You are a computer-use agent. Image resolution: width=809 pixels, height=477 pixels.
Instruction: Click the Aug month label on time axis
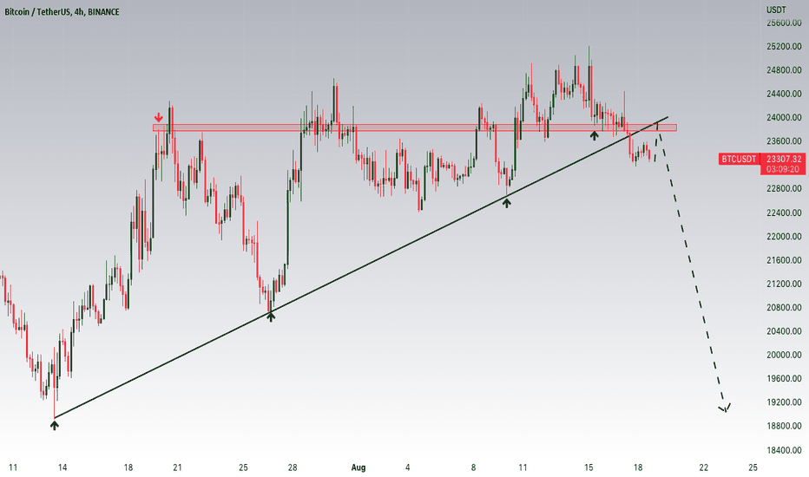coord(358,467)
